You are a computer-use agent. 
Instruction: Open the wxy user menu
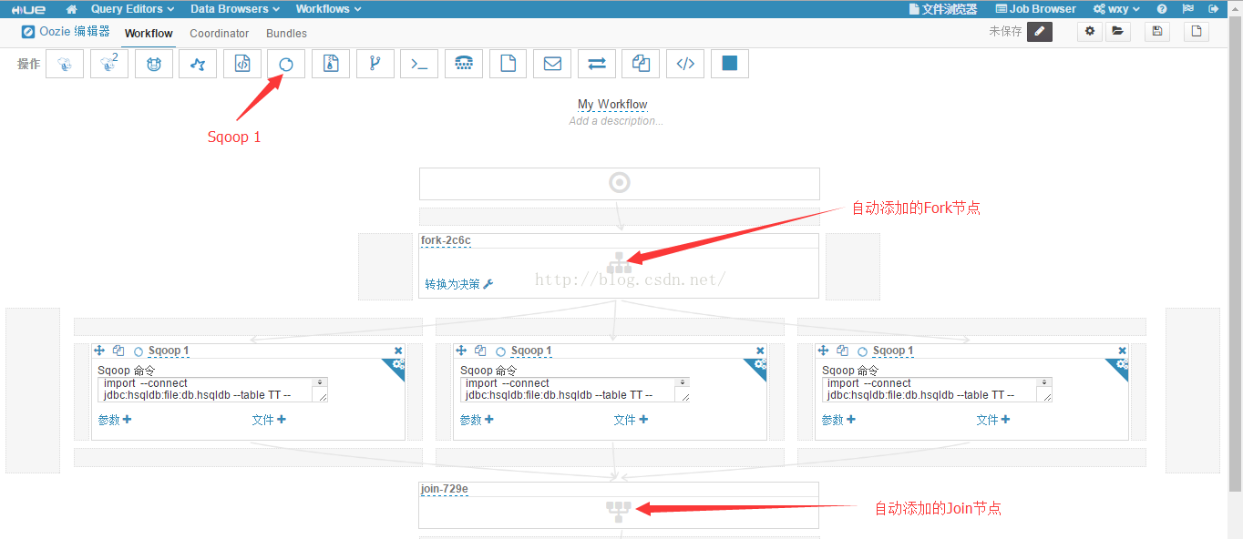coord(1117,9)
